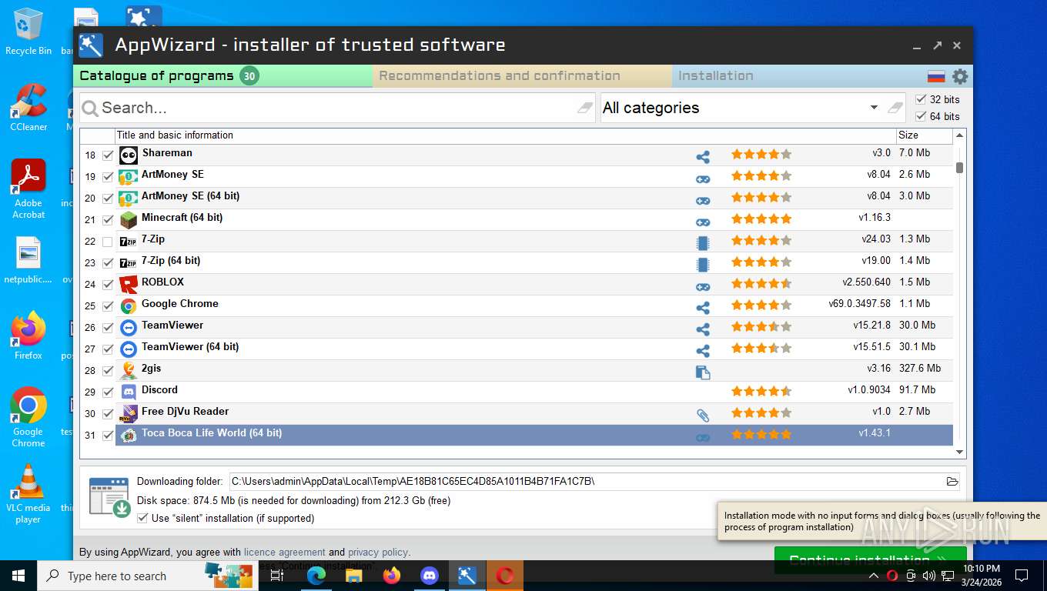Open Recycle Bin on desktop
The width and height of the screenshot is (1047, 591).
pos(28,31)
